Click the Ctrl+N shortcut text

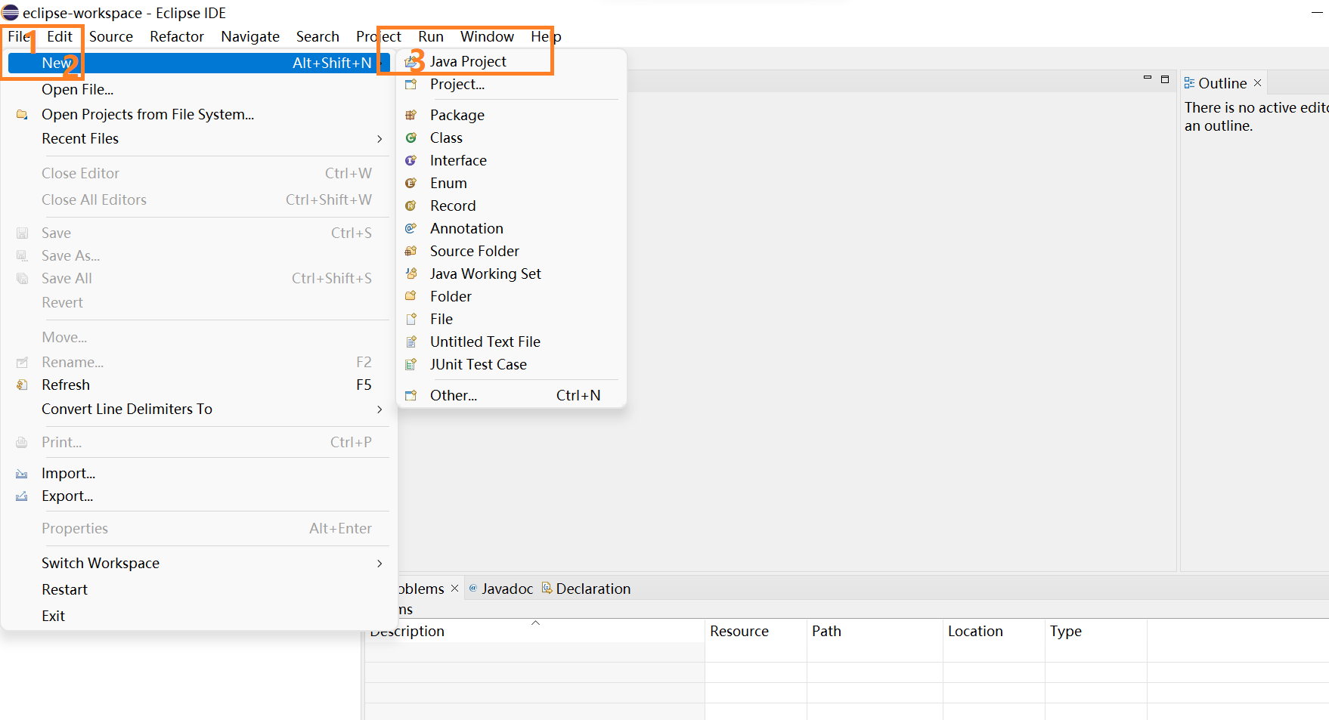pos(578,395)
